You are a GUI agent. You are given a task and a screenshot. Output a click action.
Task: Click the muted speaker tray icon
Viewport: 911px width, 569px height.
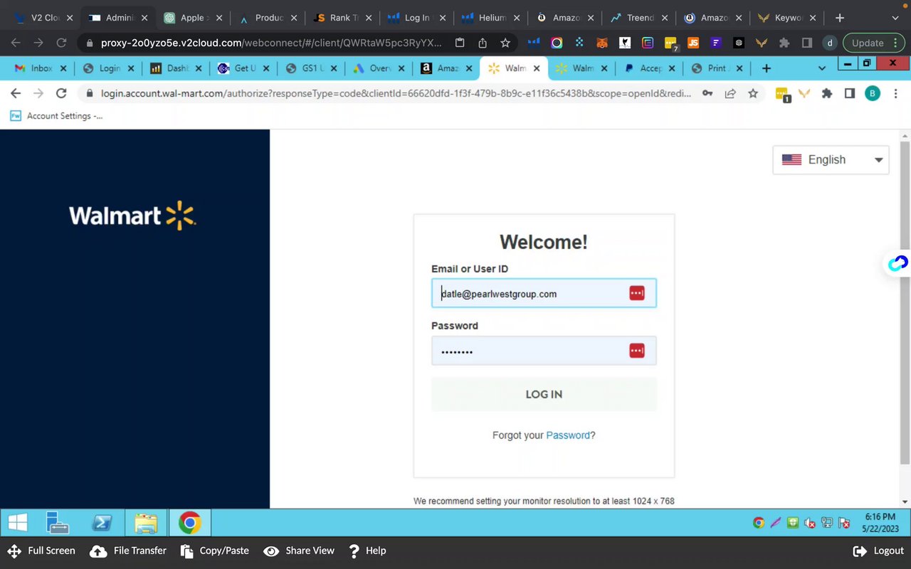pos(810,523)
